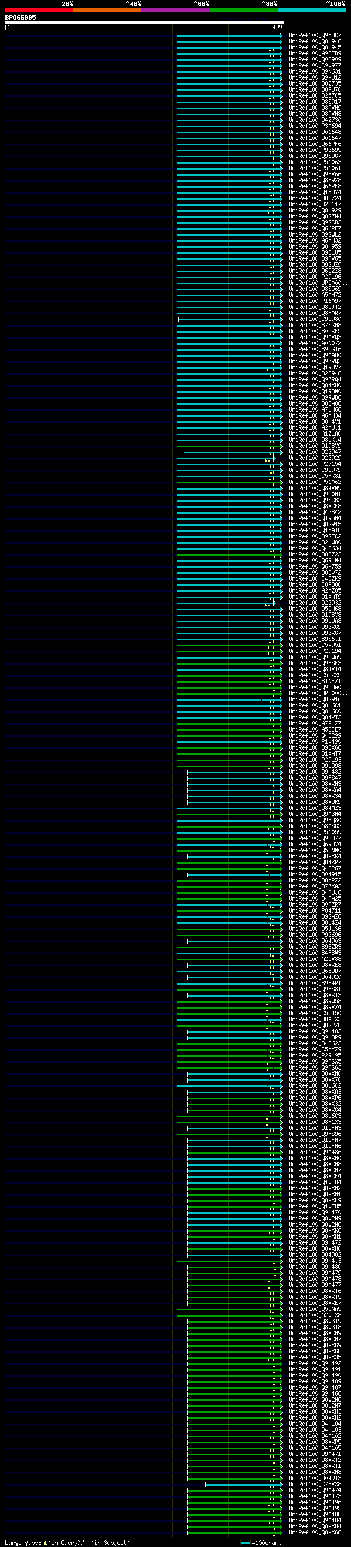
Task: Click the =100char. scale legend text
Action: point(267,1543)
